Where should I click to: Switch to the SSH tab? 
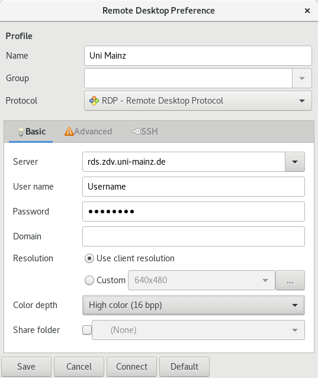tap(144, 132)
